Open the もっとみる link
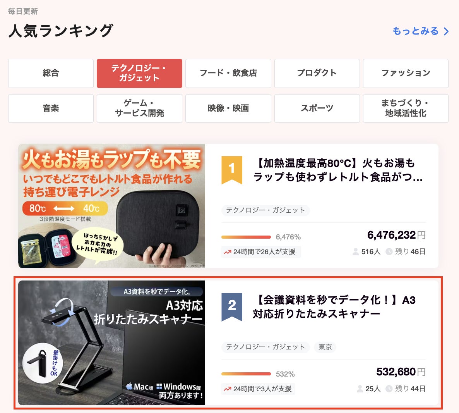 point(420,31)
